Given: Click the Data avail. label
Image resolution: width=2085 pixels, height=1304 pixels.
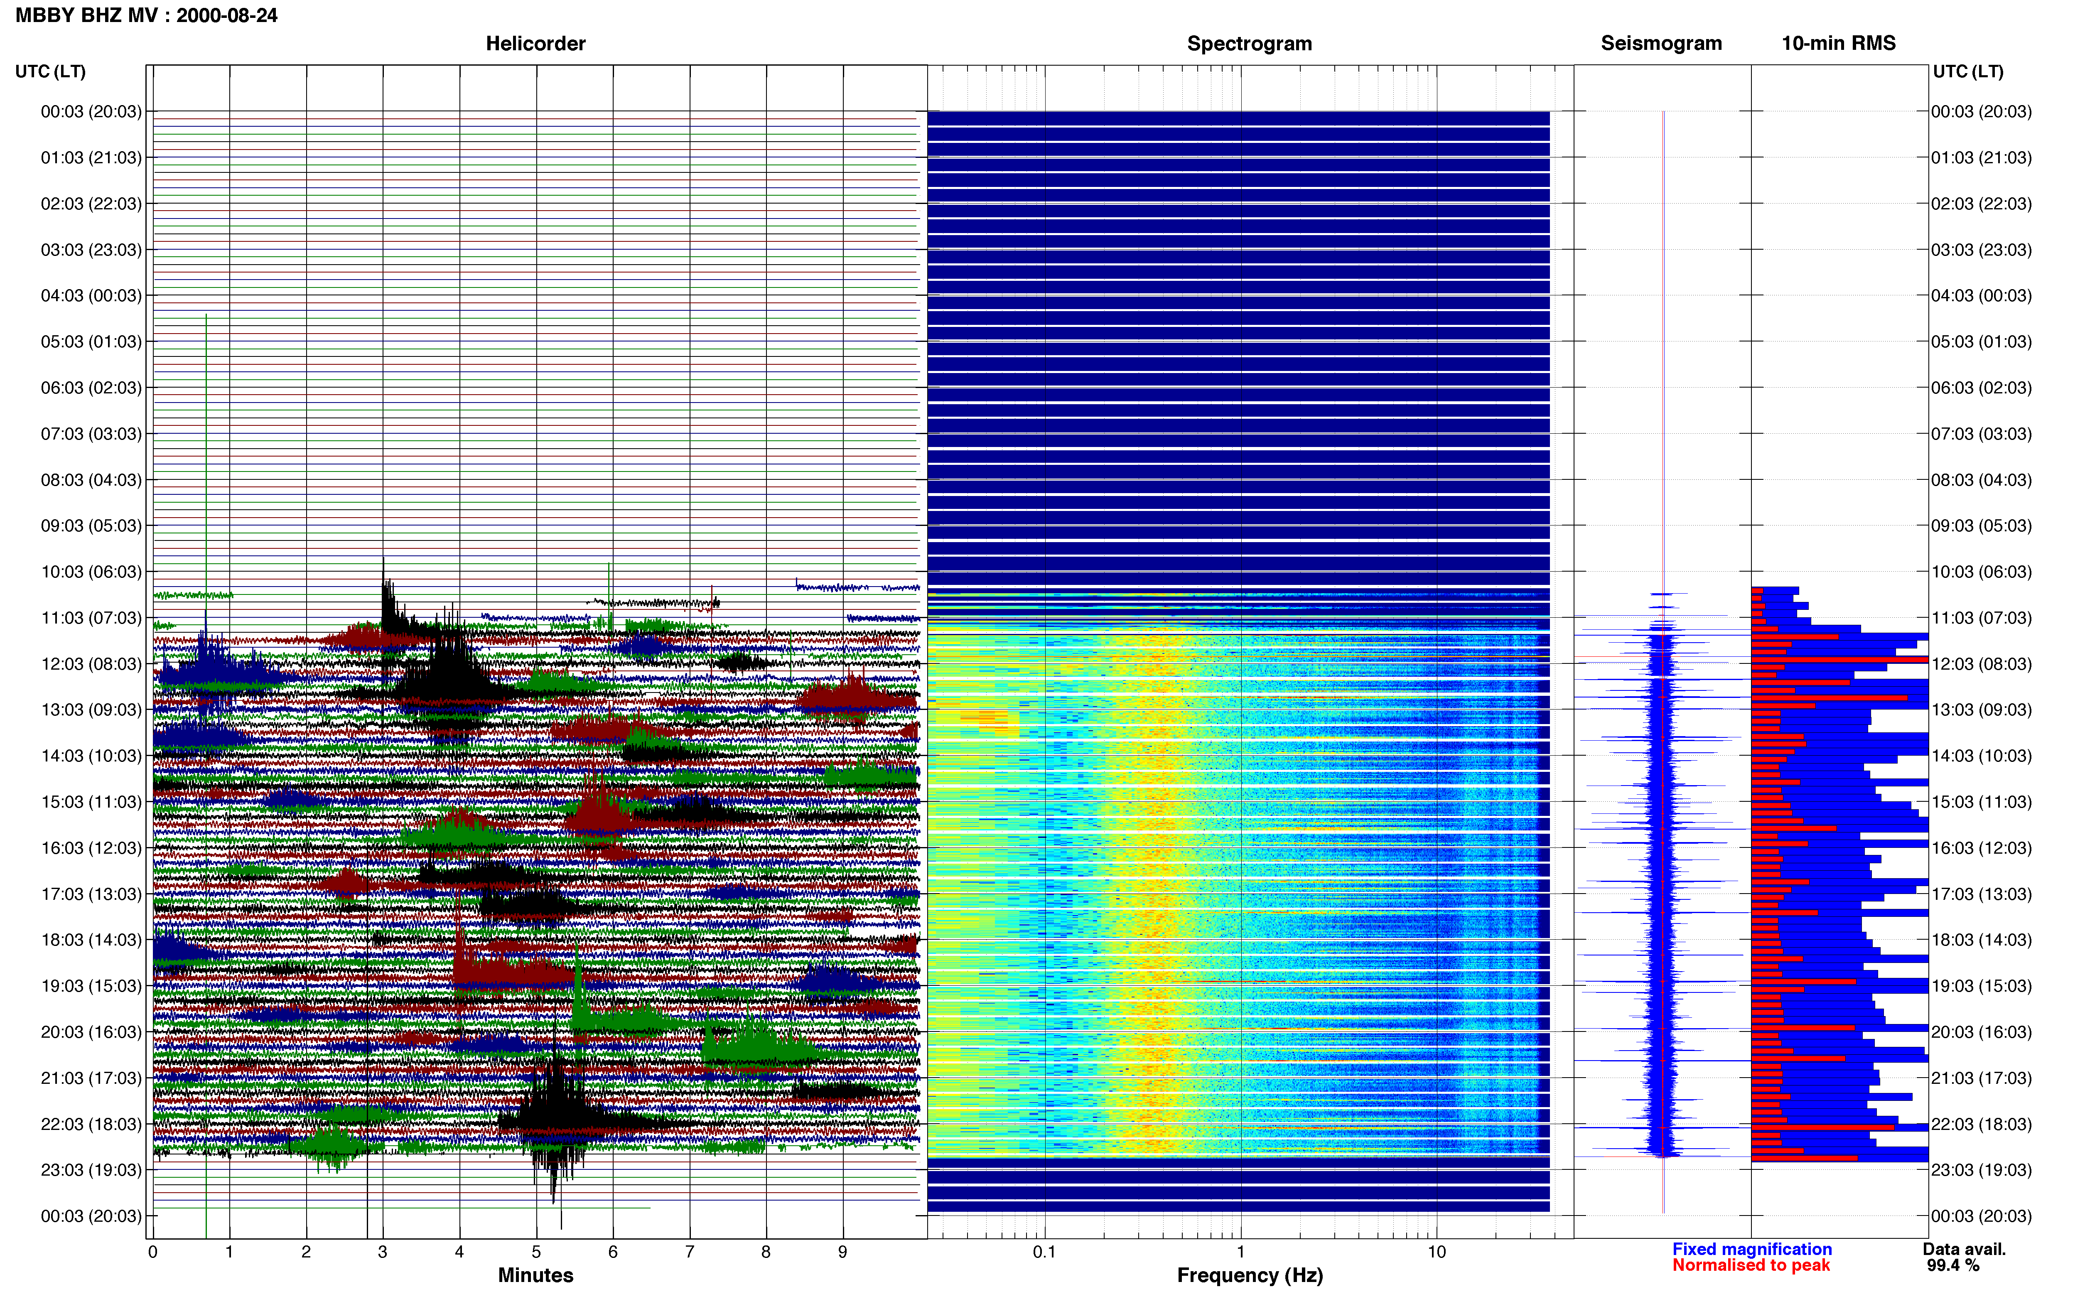Looking at the screenshot, I should [1964, 1249].
